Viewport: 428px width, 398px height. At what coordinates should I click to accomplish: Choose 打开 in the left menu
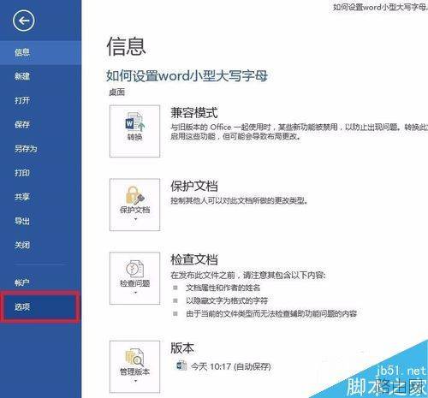(40, 100)
